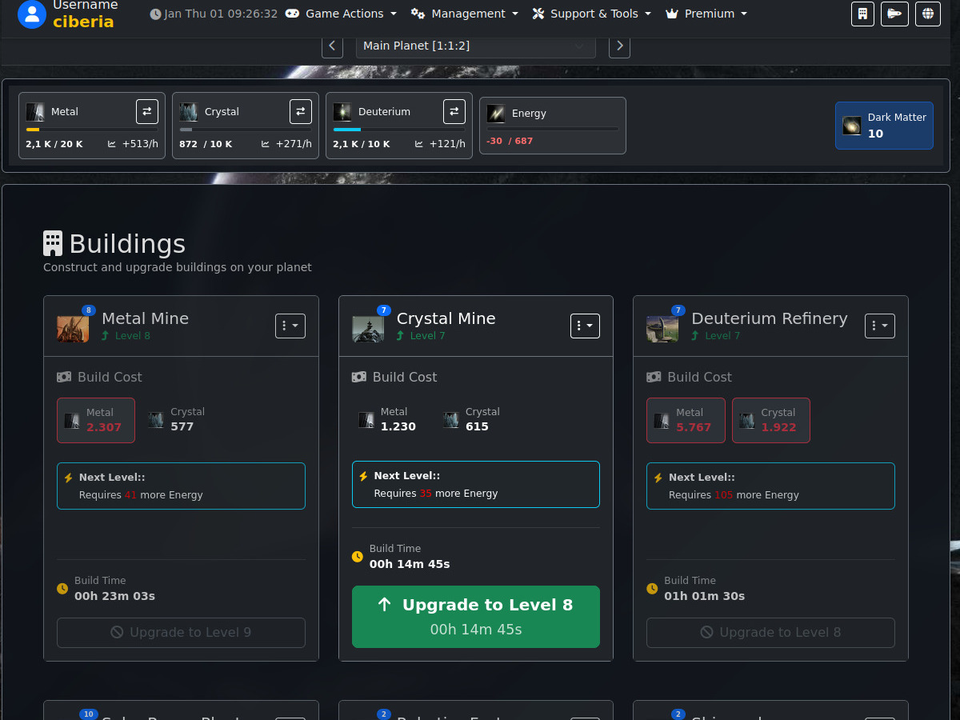Expand Crystal Mine three-dot options menu
The image size is (960, 720).
[x=585, y=326]
